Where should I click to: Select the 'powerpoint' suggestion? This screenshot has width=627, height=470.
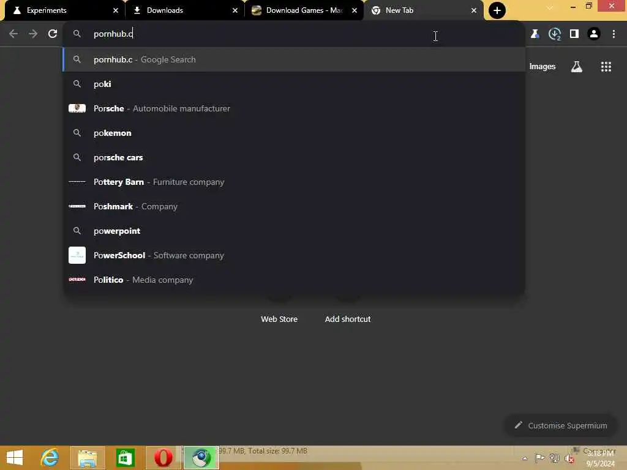294,231
